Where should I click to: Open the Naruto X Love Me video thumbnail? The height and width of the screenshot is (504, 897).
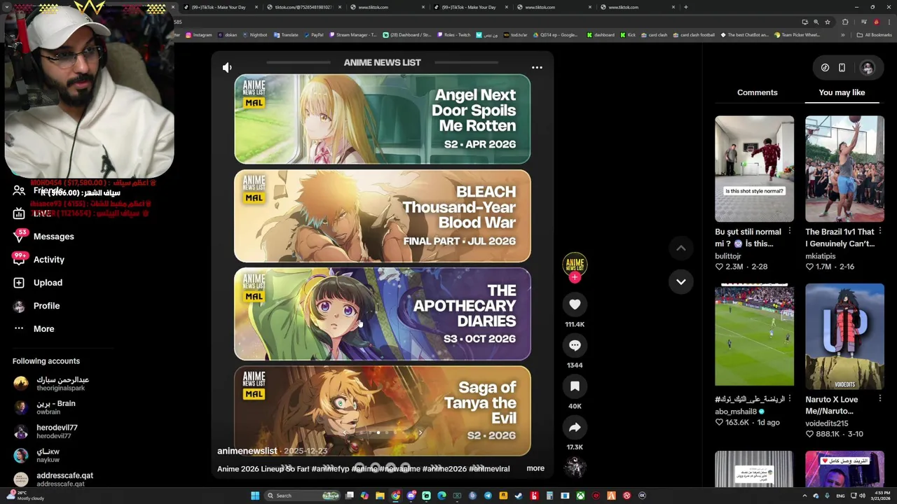click(844, 336)
